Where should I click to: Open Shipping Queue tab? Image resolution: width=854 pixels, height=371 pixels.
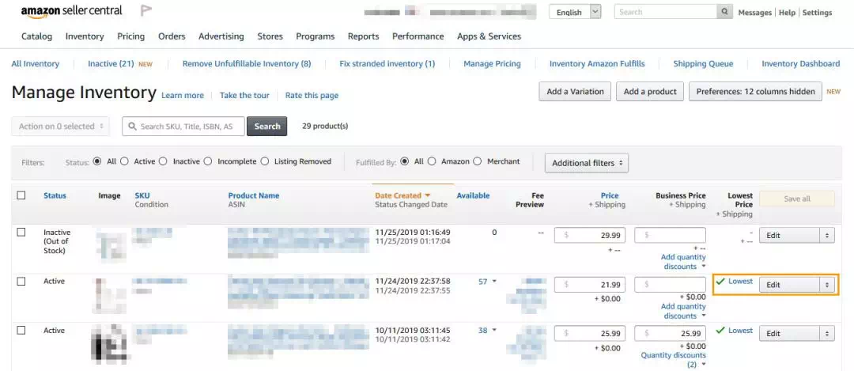703,64
